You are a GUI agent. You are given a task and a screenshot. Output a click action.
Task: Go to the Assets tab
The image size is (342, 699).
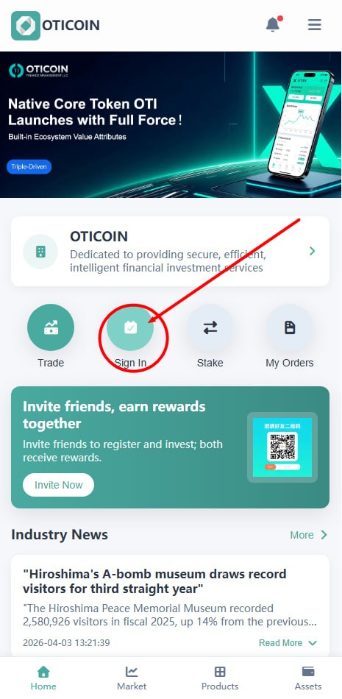click(308, 678)
